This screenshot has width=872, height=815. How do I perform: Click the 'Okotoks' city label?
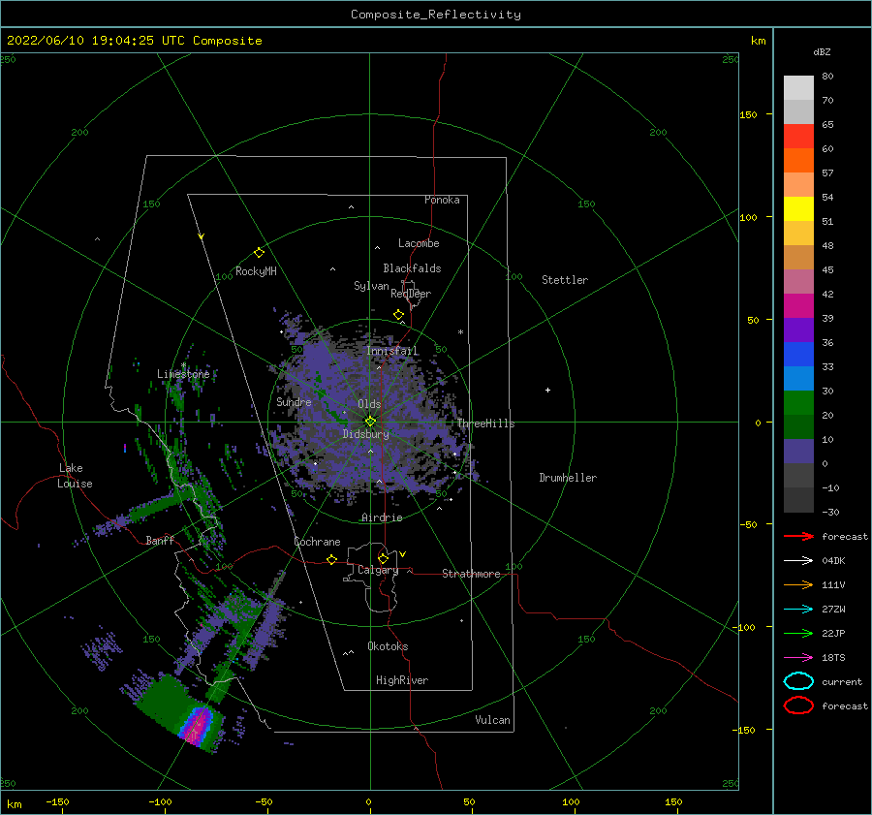[388, 646]
